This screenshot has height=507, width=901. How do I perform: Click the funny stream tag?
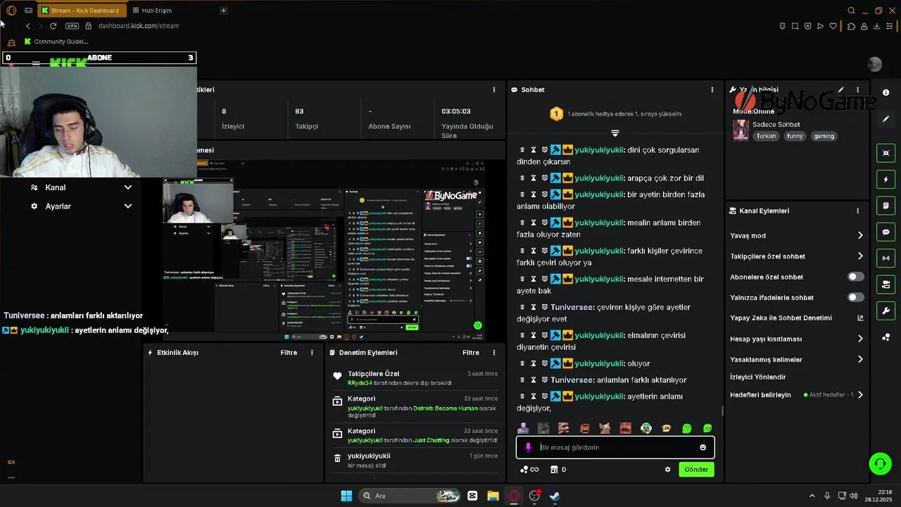coord(795,136)
